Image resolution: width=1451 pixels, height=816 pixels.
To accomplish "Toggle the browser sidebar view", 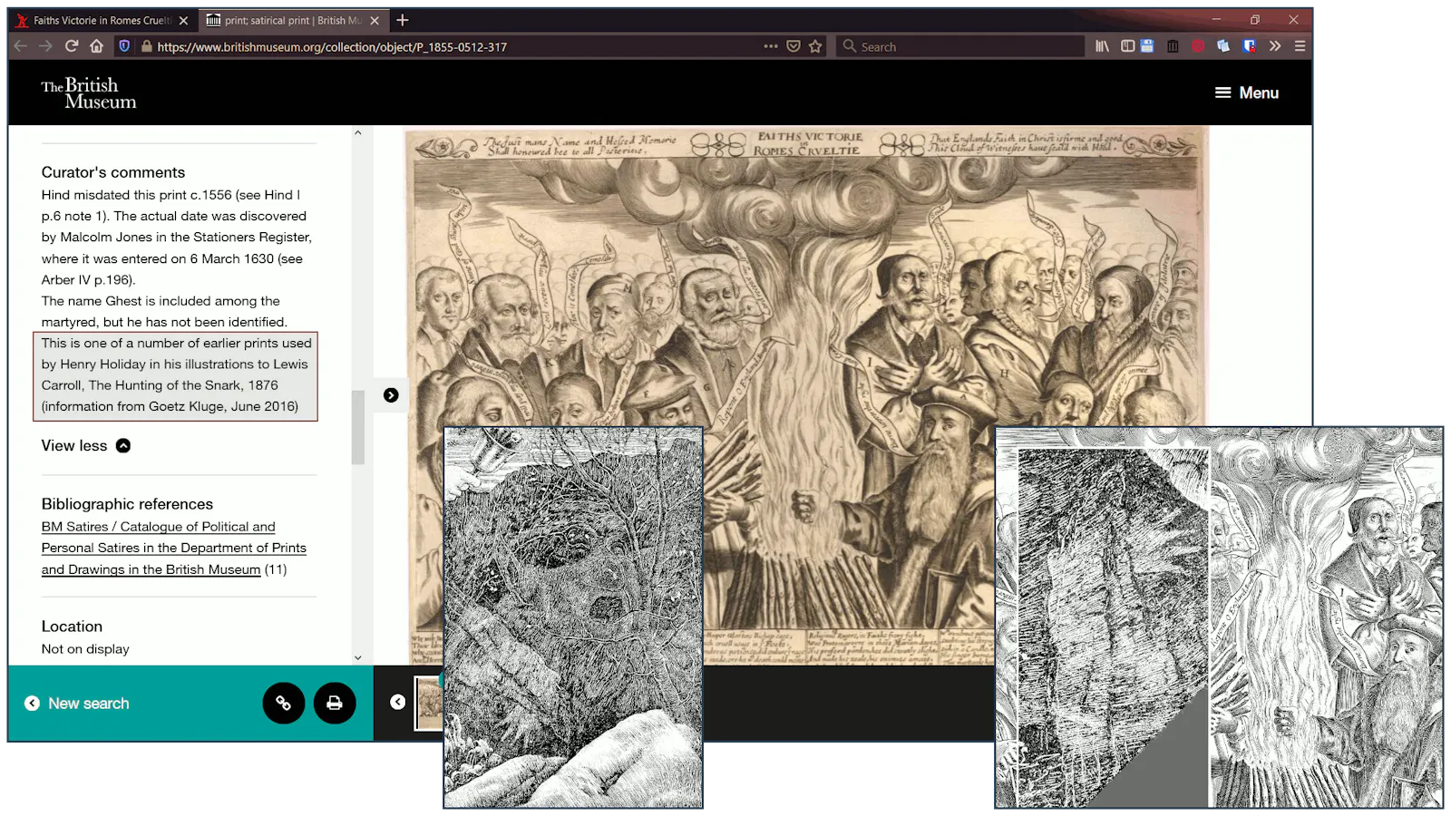I will [1127, 46].
